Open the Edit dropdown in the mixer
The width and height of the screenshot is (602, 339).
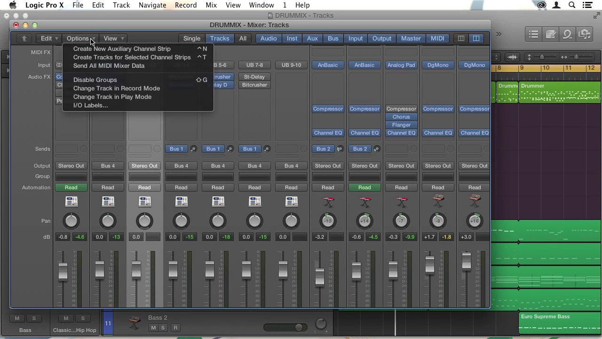(49, 38)
